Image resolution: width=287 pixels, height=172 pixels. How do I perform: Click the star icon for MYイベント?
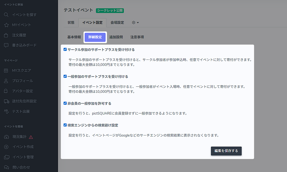click(6, 25)
